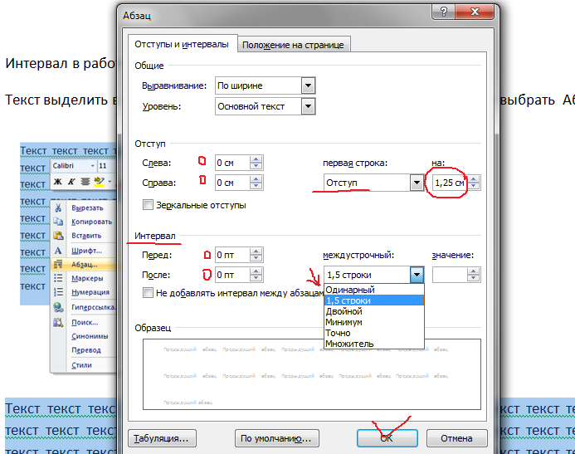Click the значение spacing value field
This screenshot has height=454, width=575.
click(x=450, y=275)
